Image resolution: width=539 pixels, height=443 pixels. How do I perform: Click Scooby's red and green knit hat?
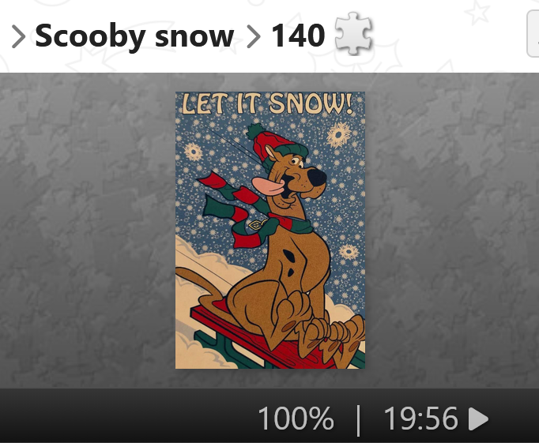click(x=278, y=145)
